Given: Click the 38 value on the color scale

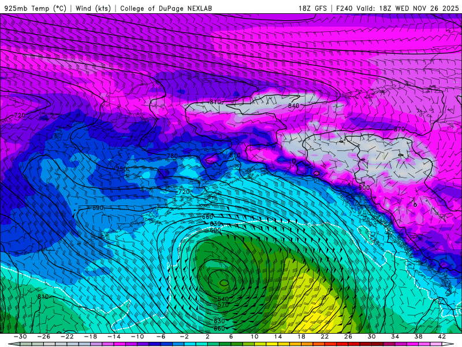Looking at the screenshot, I should [x=418, y=337].
